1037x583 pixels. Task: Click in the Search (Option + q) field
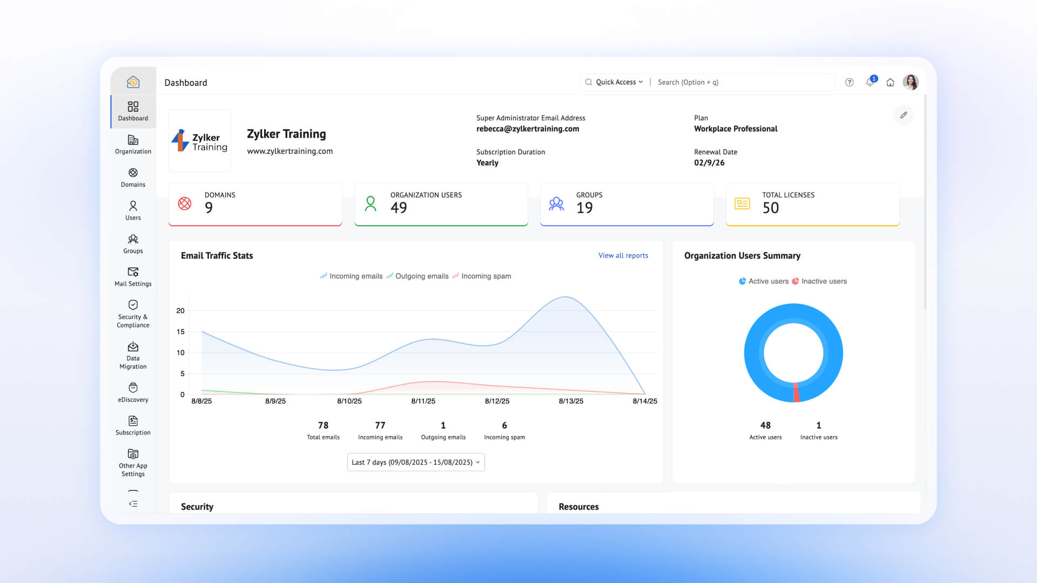coord(744,82)
